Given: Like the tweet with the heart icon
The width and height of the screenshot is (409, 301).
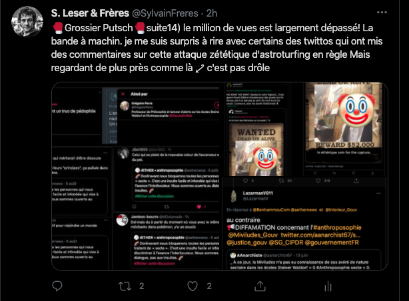Looking at the screenshot, I should [x=193, y=286].
